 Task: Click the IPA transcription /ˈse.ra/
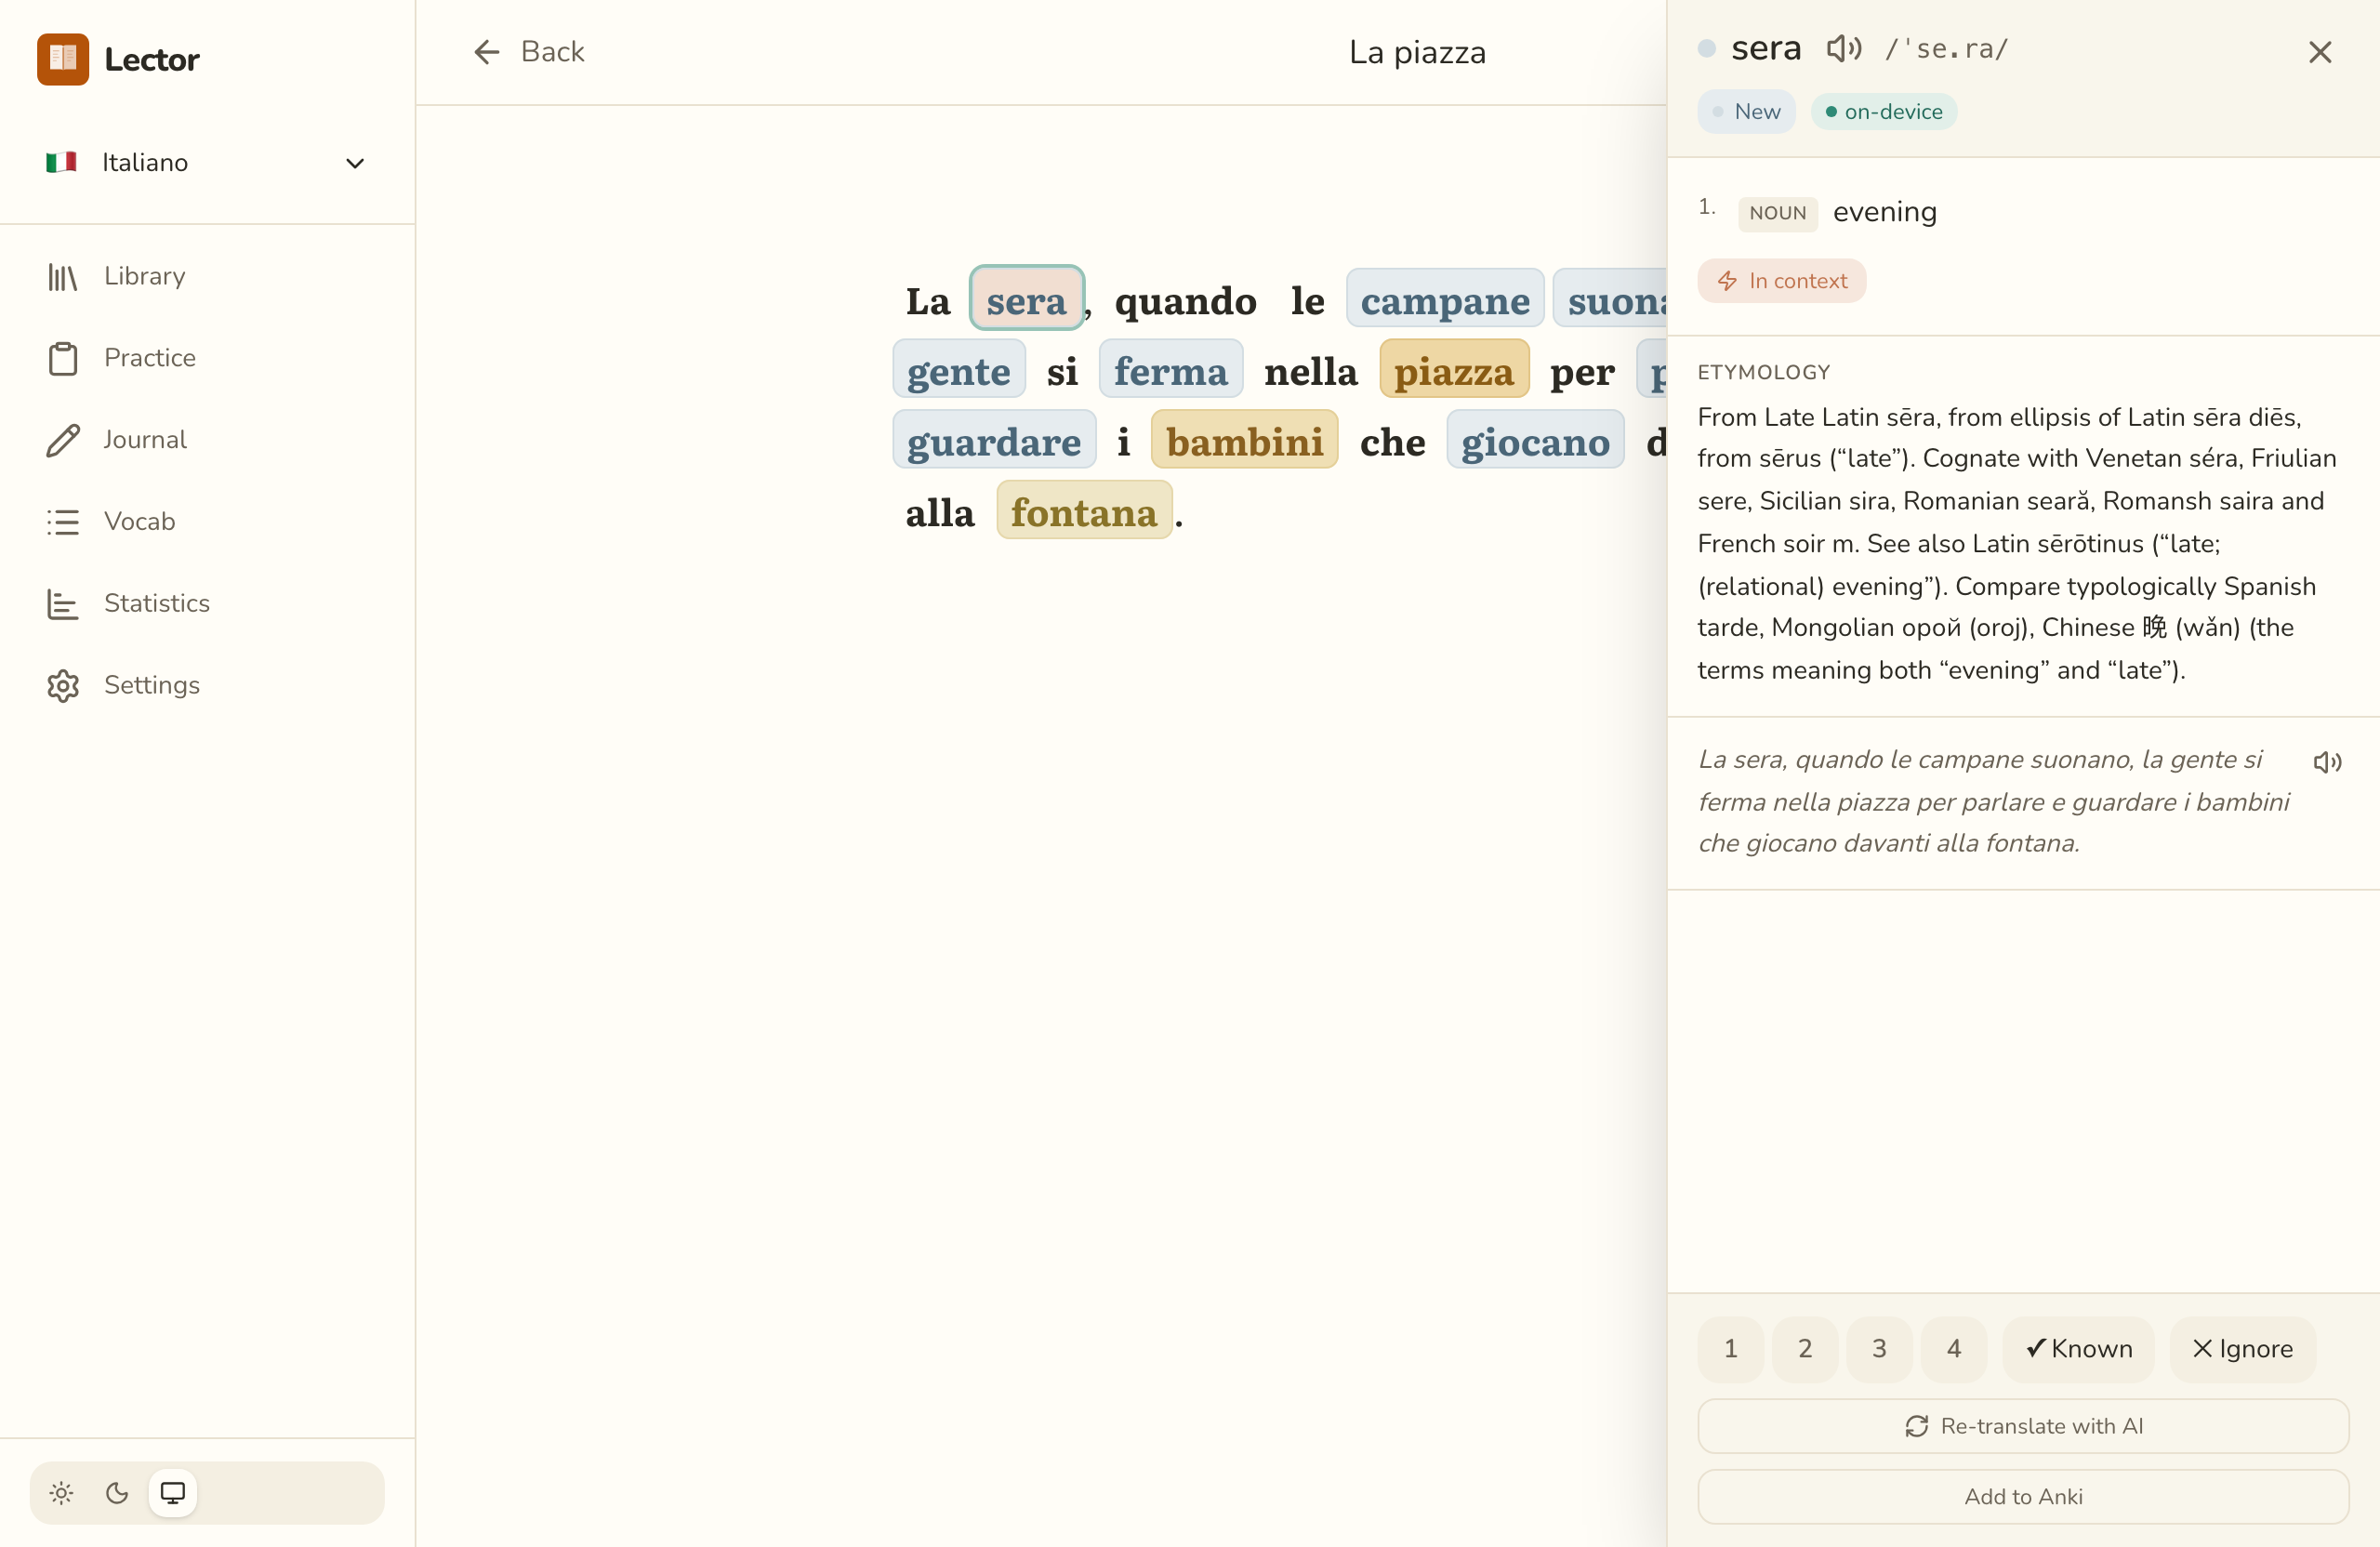[x=1946, y=48]
